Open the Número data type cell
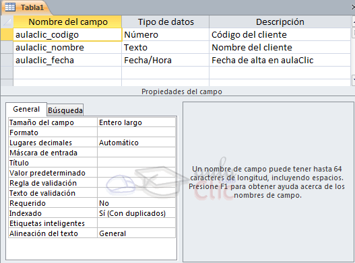The width and height of the screenshot is (355, 263). point(165,34)
